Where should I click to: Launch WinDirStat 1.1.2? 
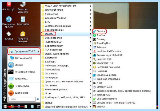pyautogui.click(x=103, y=63)
